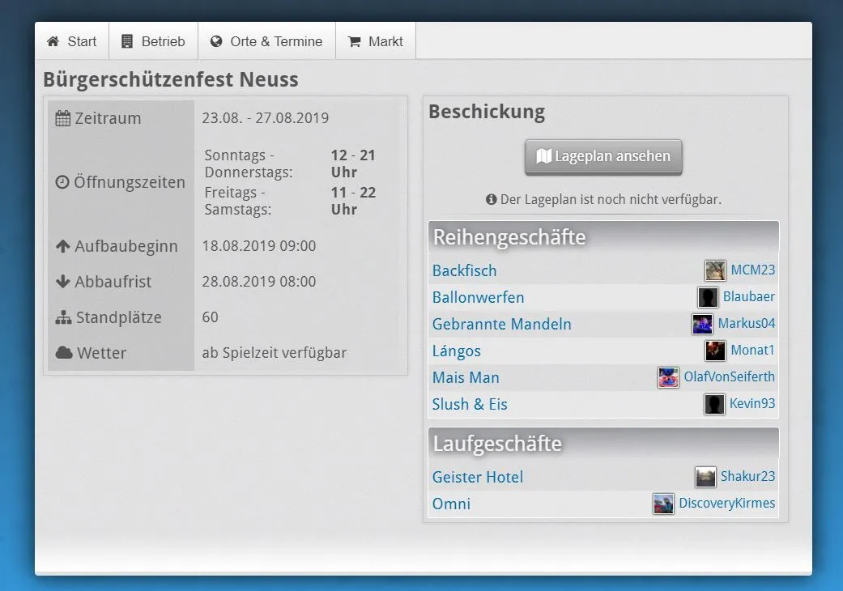This screenshot has height=591, width=843.
Task: Click DiscoveryKirmes avatar picture
Action: tap(663, 504)
